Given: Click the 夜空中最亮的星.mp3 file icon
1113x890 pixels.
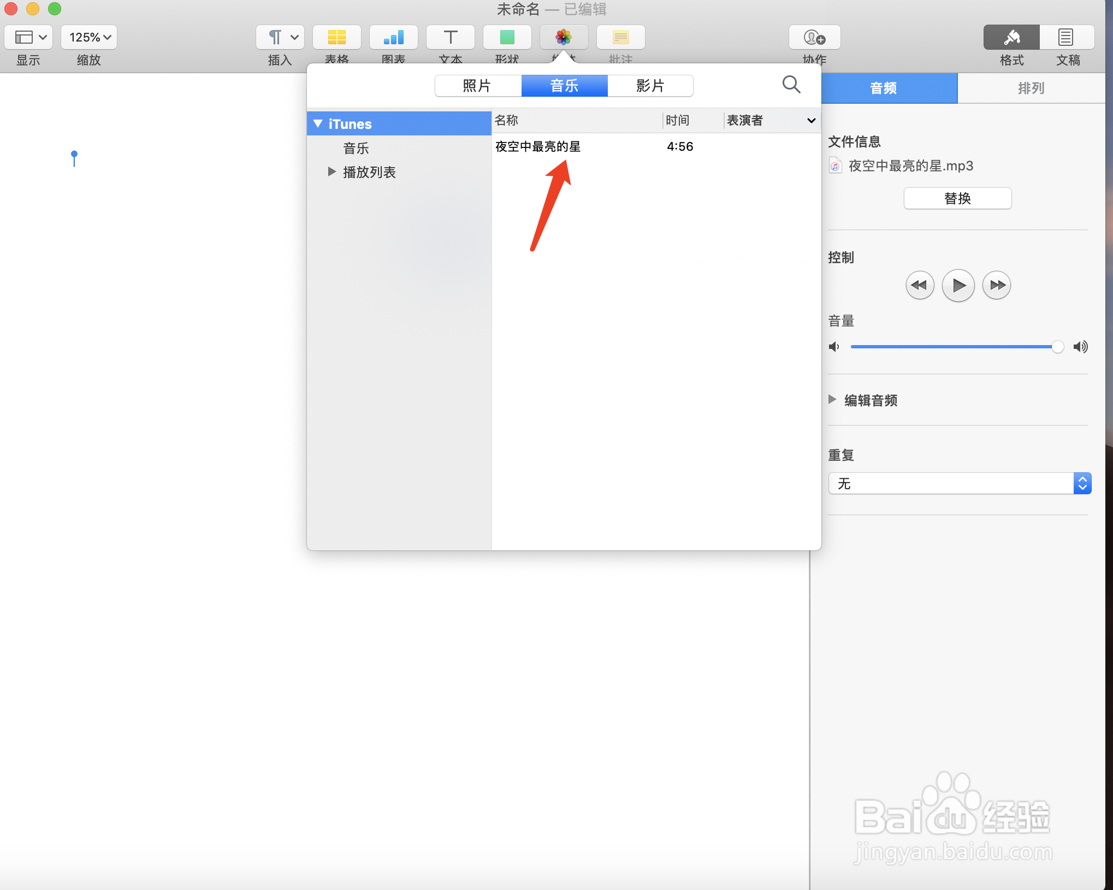Looking at the screenshot, I should (x=835, y=165).
